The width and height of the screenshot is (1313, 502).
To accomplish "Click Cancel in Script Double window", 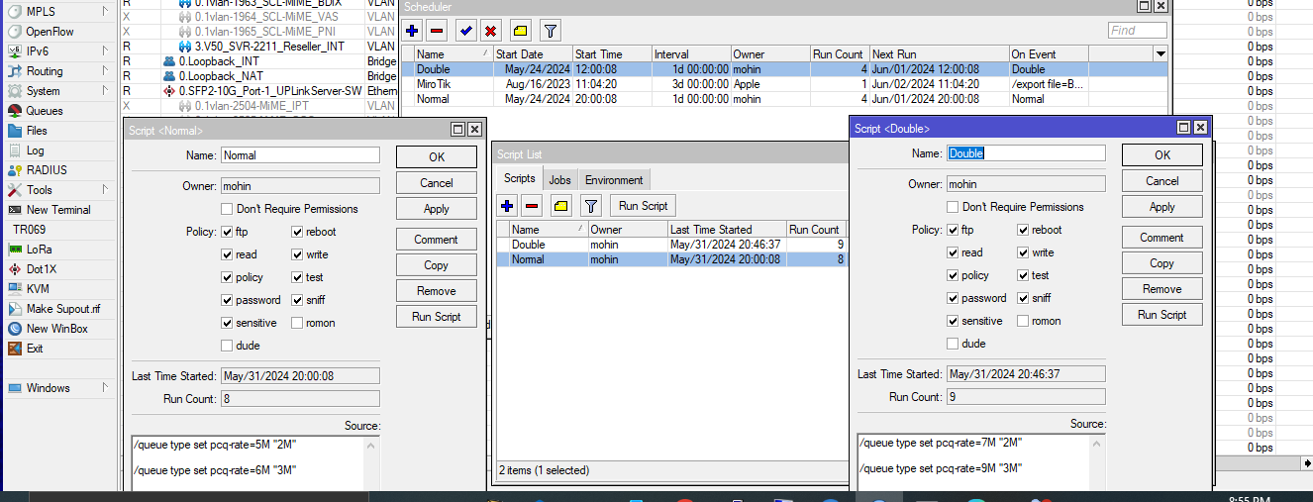I will [1162, 181].
